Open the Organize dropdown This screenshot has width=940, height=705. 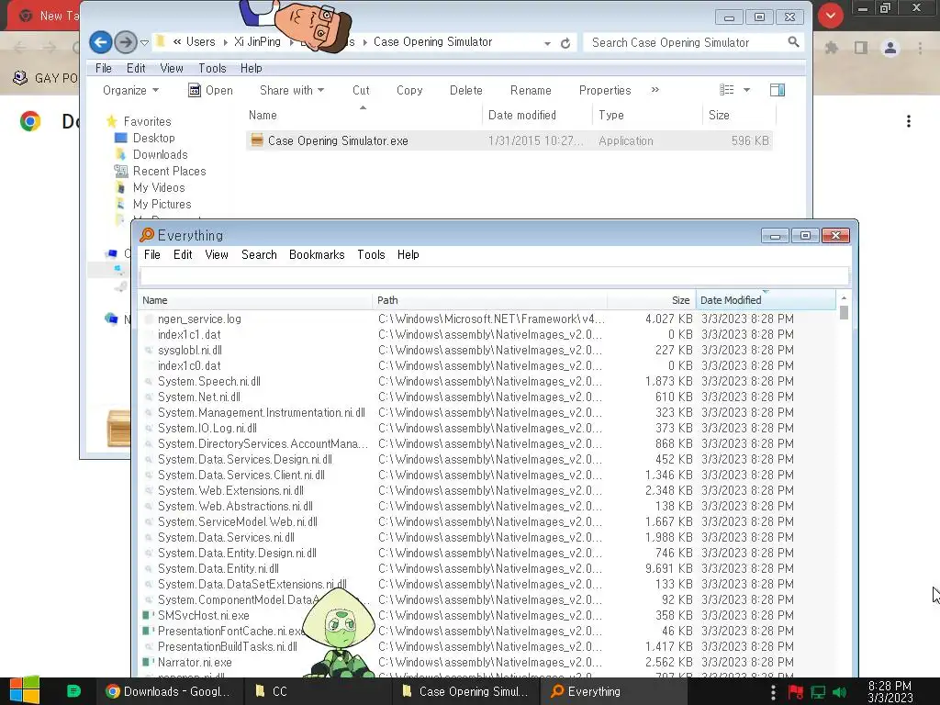(130, 90)
